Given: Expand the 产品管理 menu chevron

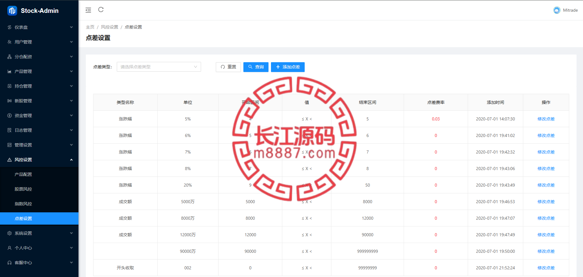Looking at the screenshot, I should (71, 71).
